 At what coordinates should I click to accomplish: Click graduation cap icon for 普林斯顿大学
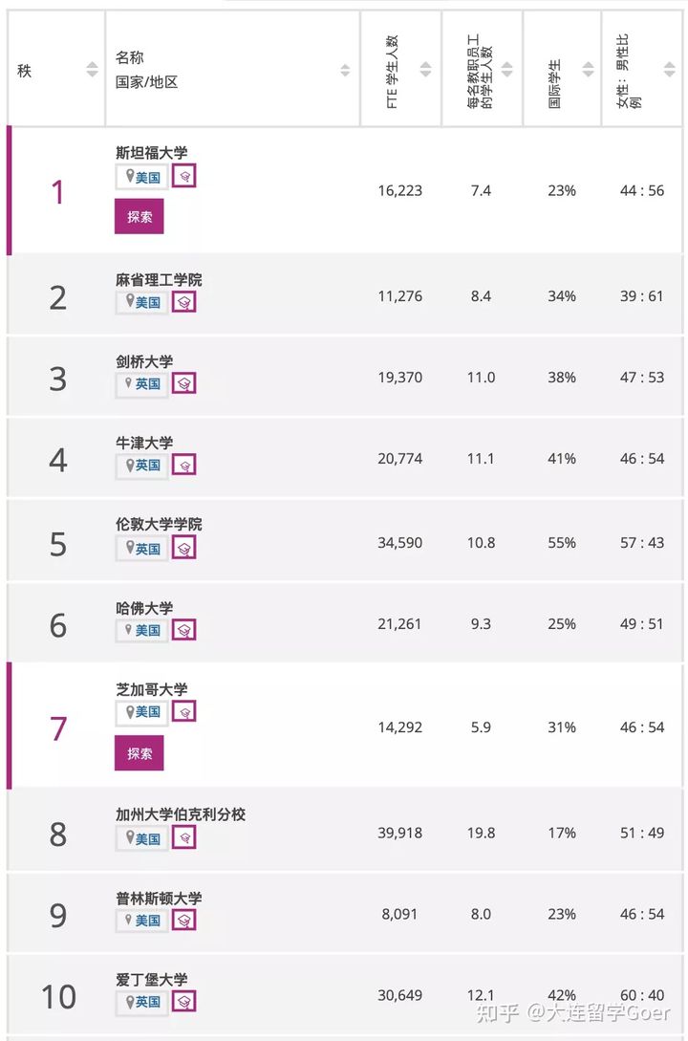[183, 921]
